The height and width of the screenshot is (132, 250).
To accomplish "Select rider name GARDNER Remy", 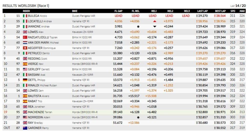I will pos(38,128).
